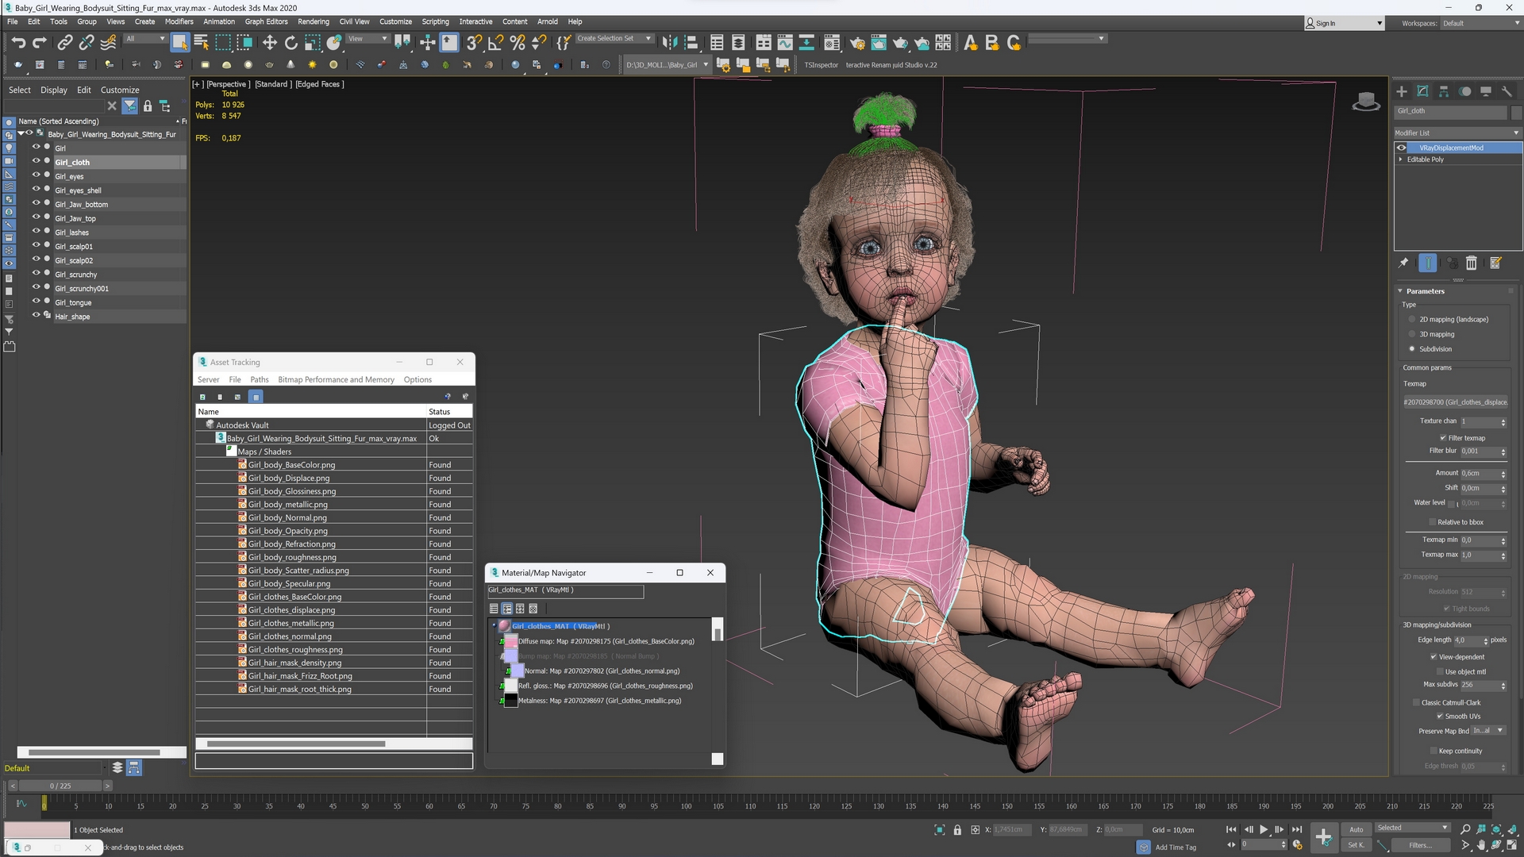
Task: Activate the Select and Link tool
Action: click(65, 42)
